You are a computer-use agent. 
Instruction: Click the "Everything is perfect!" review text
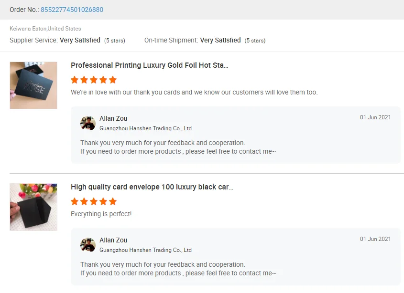pyautogui.click(x=101, y=214)
